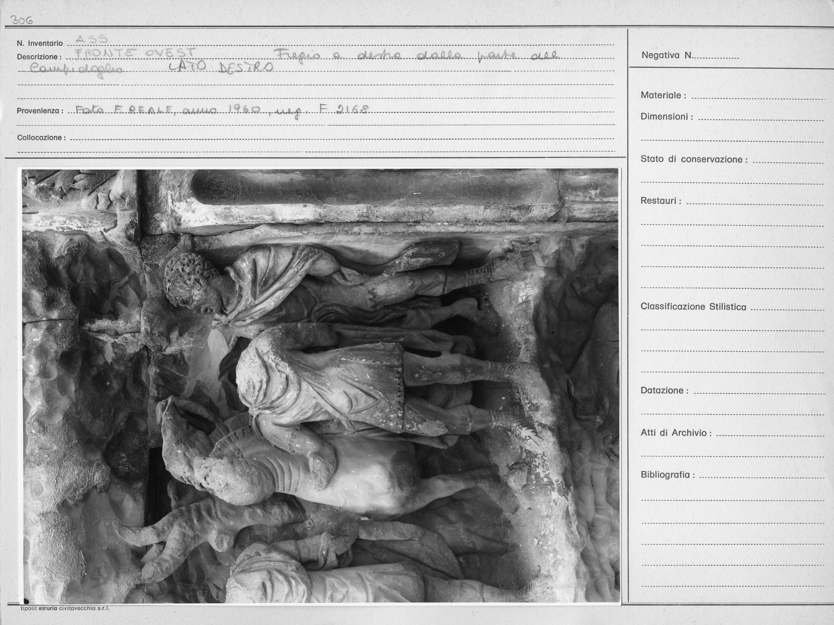Viewport: 834px width, 625px height.
Task: Select the Stato di conservazione field
Action: click(x=732, y=159)
